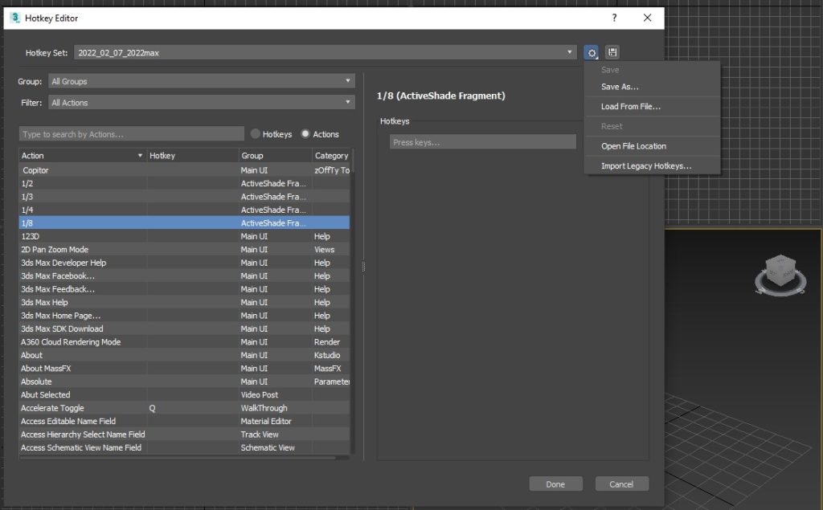Click the floppy disk save icon
The image size is (823, 510).
point(612,52)
